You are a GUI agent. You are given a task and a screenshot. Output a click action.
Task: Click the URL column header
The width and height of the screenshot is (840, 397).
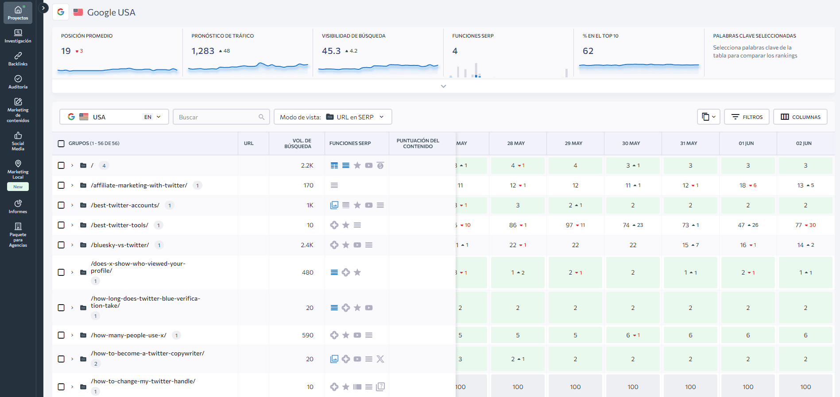pyautogui.click(x=249, y=143)
